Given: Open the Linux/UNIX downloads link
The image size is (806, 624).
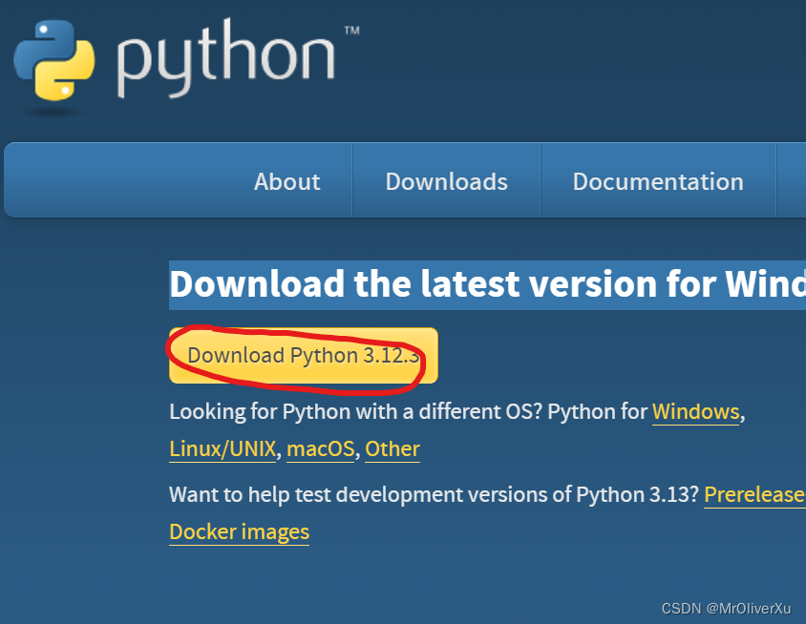Looking at the screenshot, I should (223, 448).
